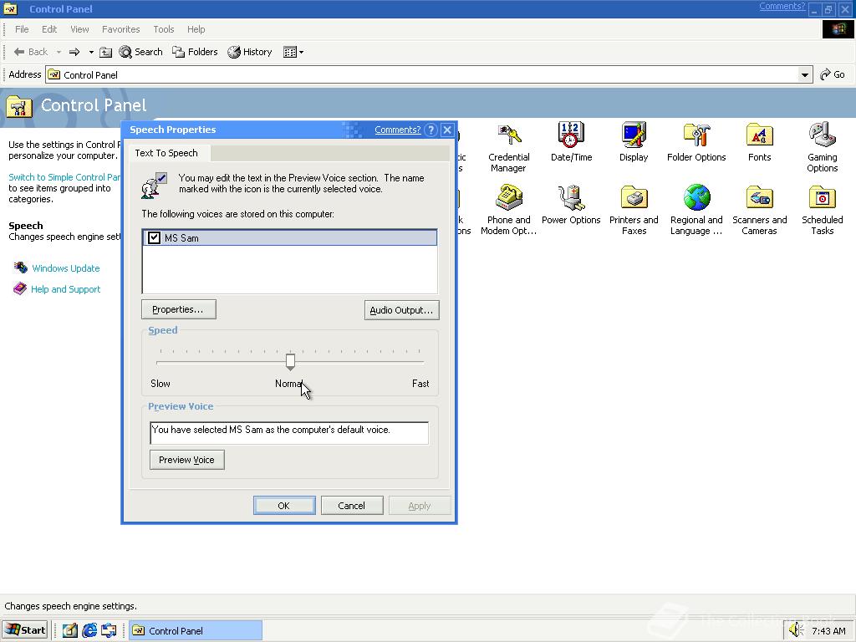The image size is (856, 642).
Task: Open Printers and Faxes icon
Action: 634,210
